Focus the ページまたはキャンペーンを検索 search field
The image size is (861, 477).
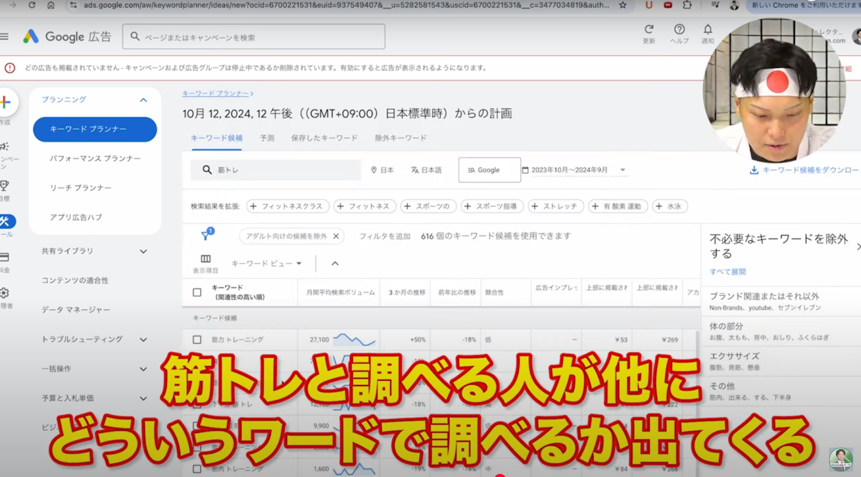click(253, 37)
